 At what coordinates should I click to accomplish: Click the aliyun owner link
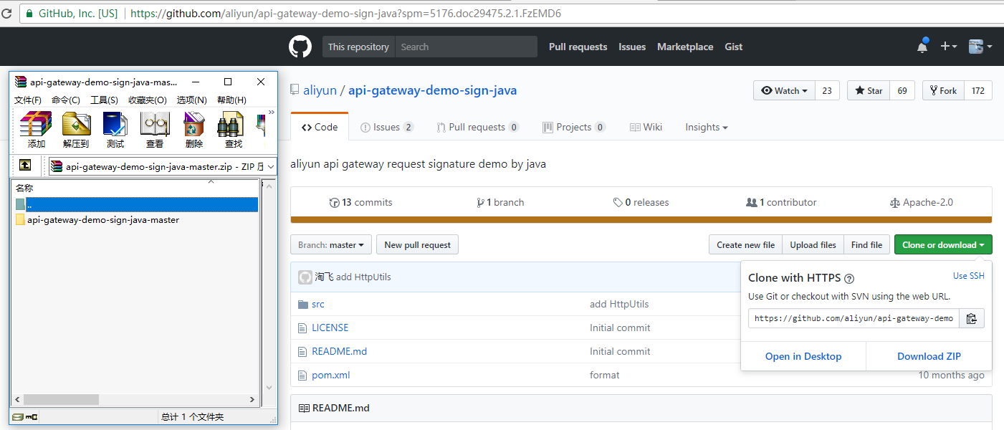[x=320, y=90]
